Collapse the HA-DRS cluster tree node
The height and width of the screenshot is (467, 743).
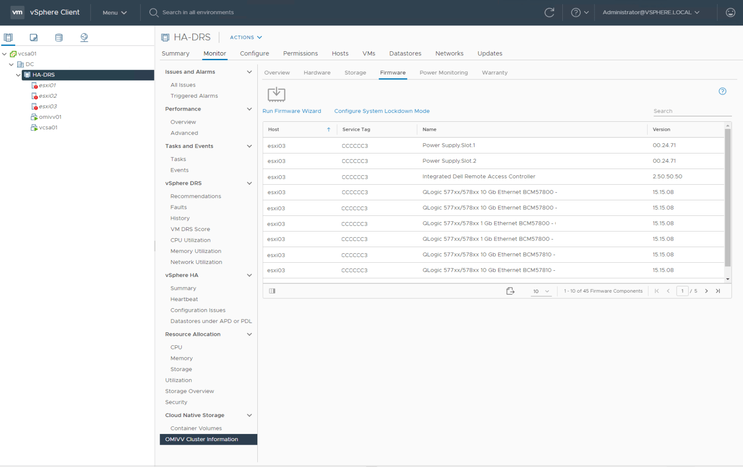(18, 75)
